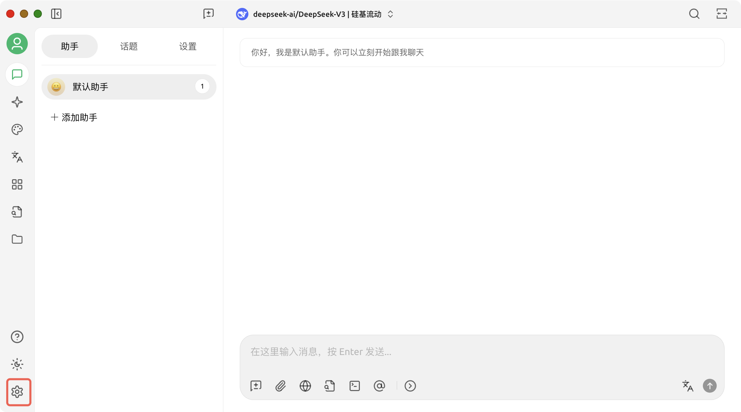Open the knowledge base icon in sidebar
The height and width of the screenshot is (412, 741).
(x=17, y=212)
